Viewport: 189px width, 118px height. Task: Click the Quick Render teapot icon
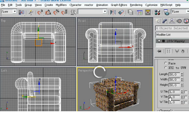(167, 12)
